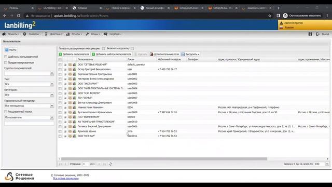The image size is (332, 187).
Task: Click Добавить шаблон пользователя button
Action: coord(112,54)
